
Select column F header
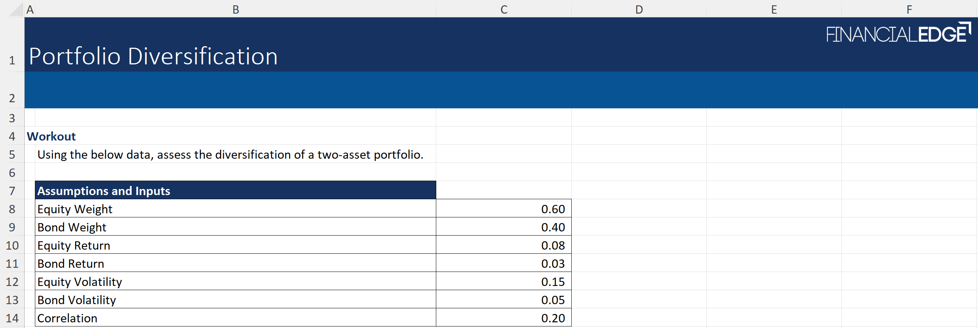pyautogui.click(x=909, y=9)
